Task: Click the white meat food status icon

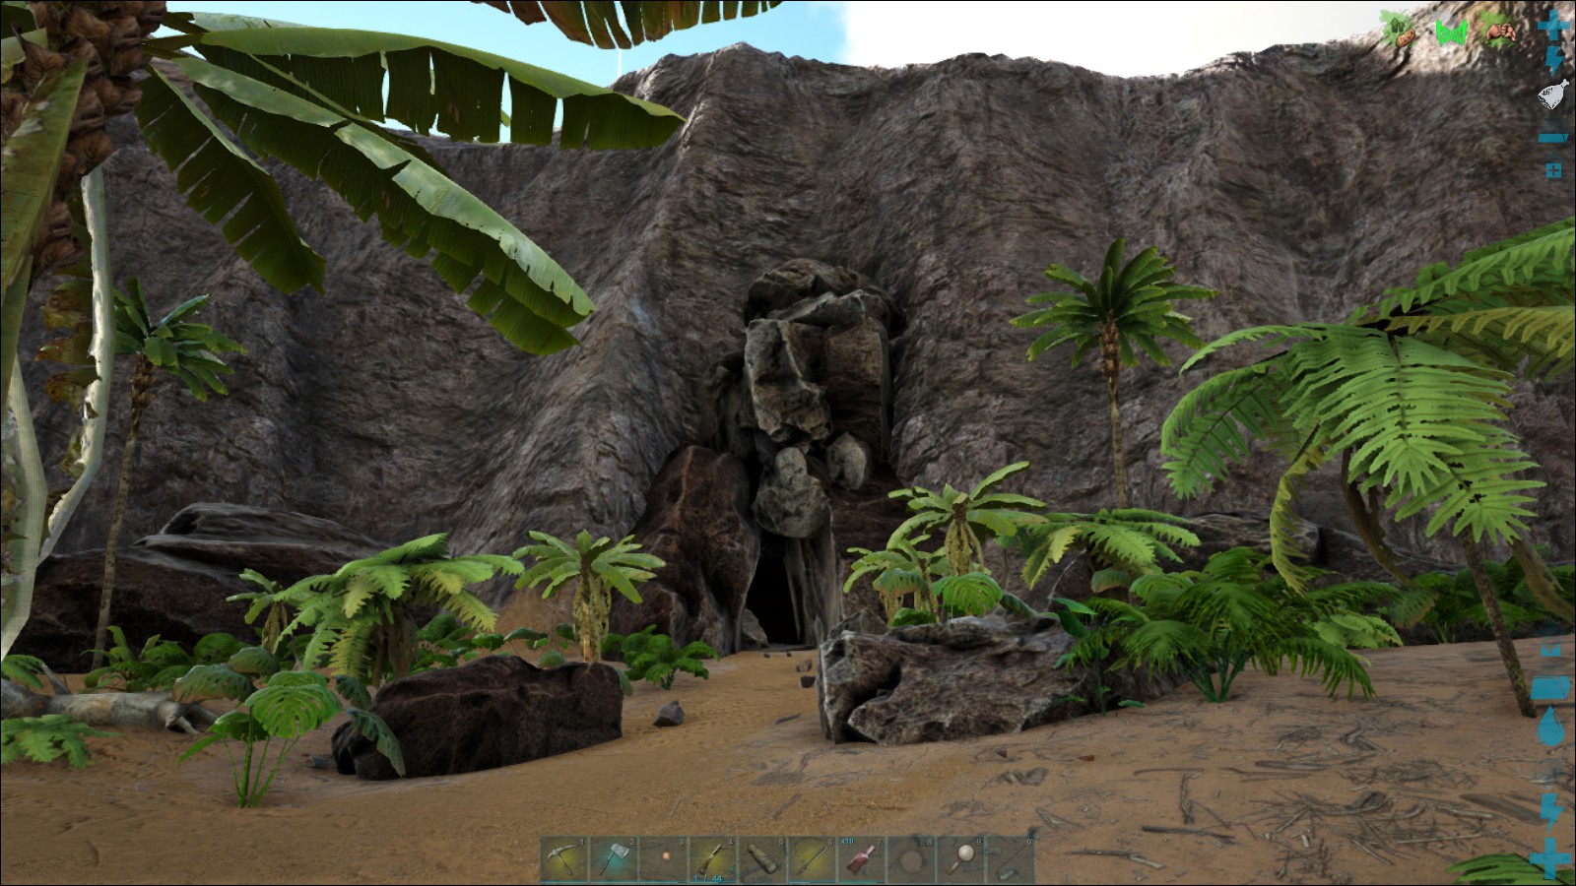Action: click(1553, 94)
